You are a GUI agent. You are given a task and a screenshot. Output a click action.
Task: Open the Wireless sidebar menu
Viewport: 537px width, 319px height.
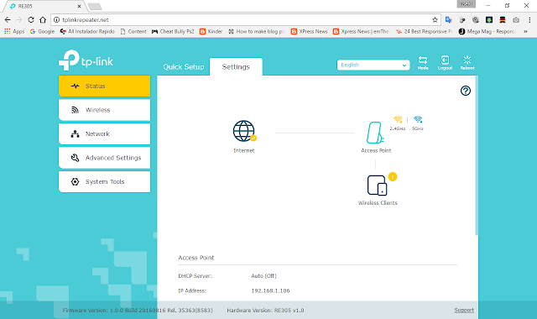[x=104, y=110]
